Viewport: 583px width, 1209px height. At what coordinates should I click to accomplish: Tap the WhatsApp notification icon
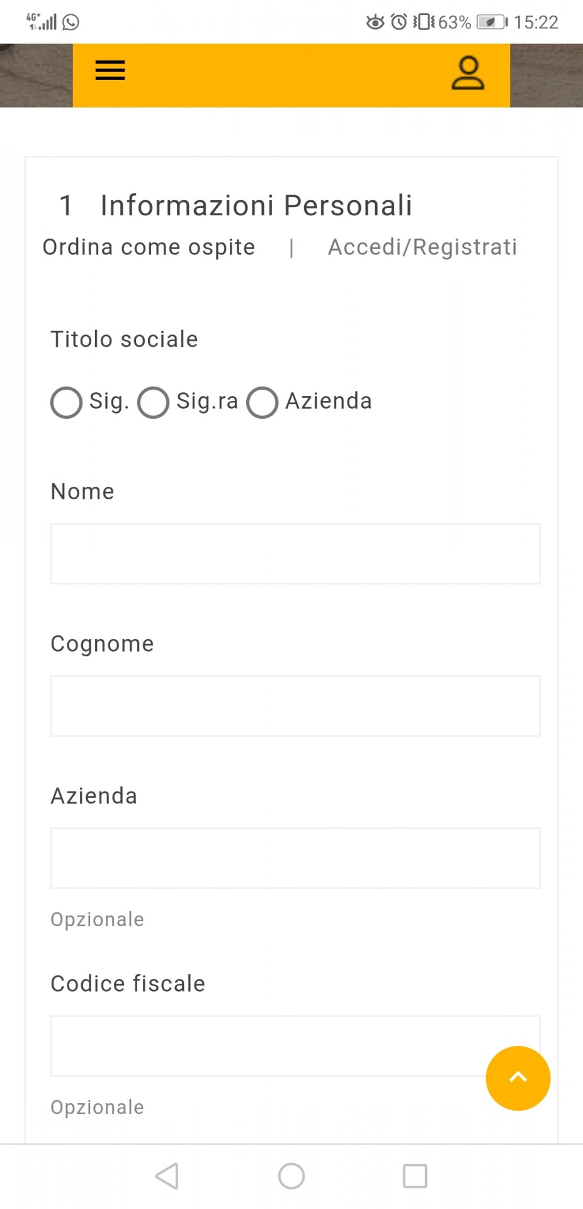(71, 23)
